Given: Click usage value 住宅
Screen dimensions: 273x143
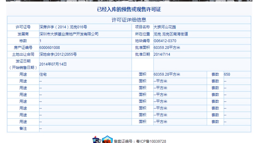Looking at the screenshot, I should coord(43,75).
